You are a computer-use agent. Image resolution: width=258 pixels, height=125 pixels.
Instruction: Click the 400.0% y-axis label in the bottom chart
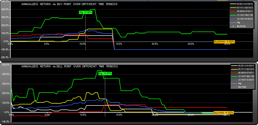pos(5,74)
